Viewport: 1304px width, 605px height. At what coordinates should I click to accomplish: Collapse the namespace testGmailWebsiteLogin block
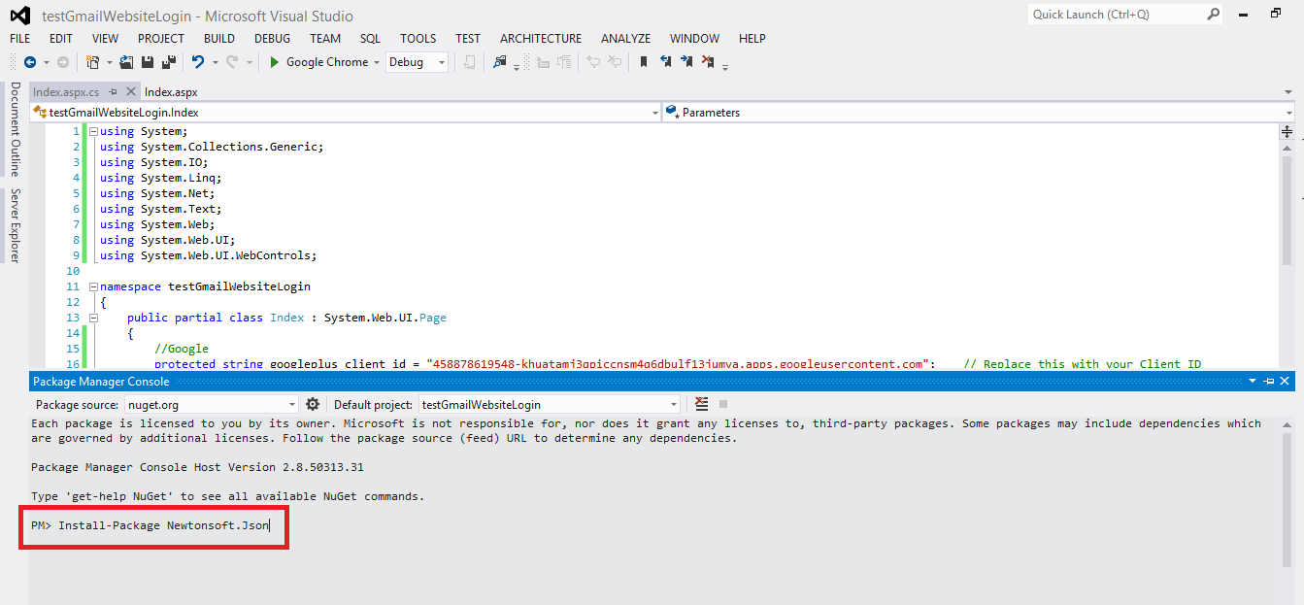(93, 286)
